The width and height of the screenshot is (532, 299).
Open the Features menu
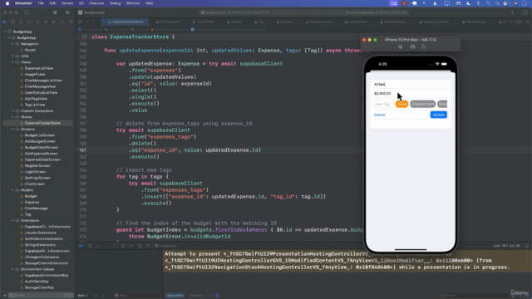[x=96, y=3]
